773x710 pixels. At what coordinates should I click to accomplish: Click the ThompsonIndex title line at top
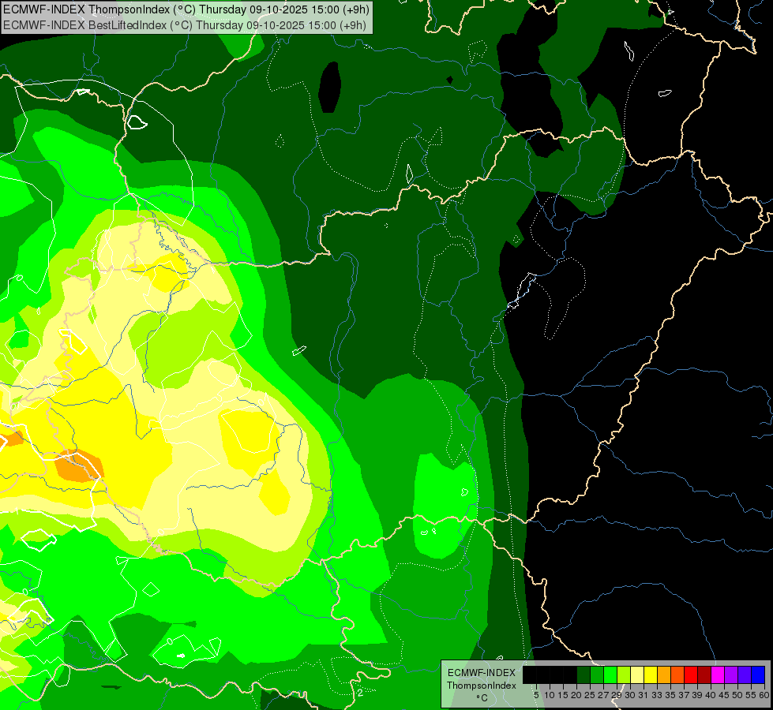pos(186,9)
